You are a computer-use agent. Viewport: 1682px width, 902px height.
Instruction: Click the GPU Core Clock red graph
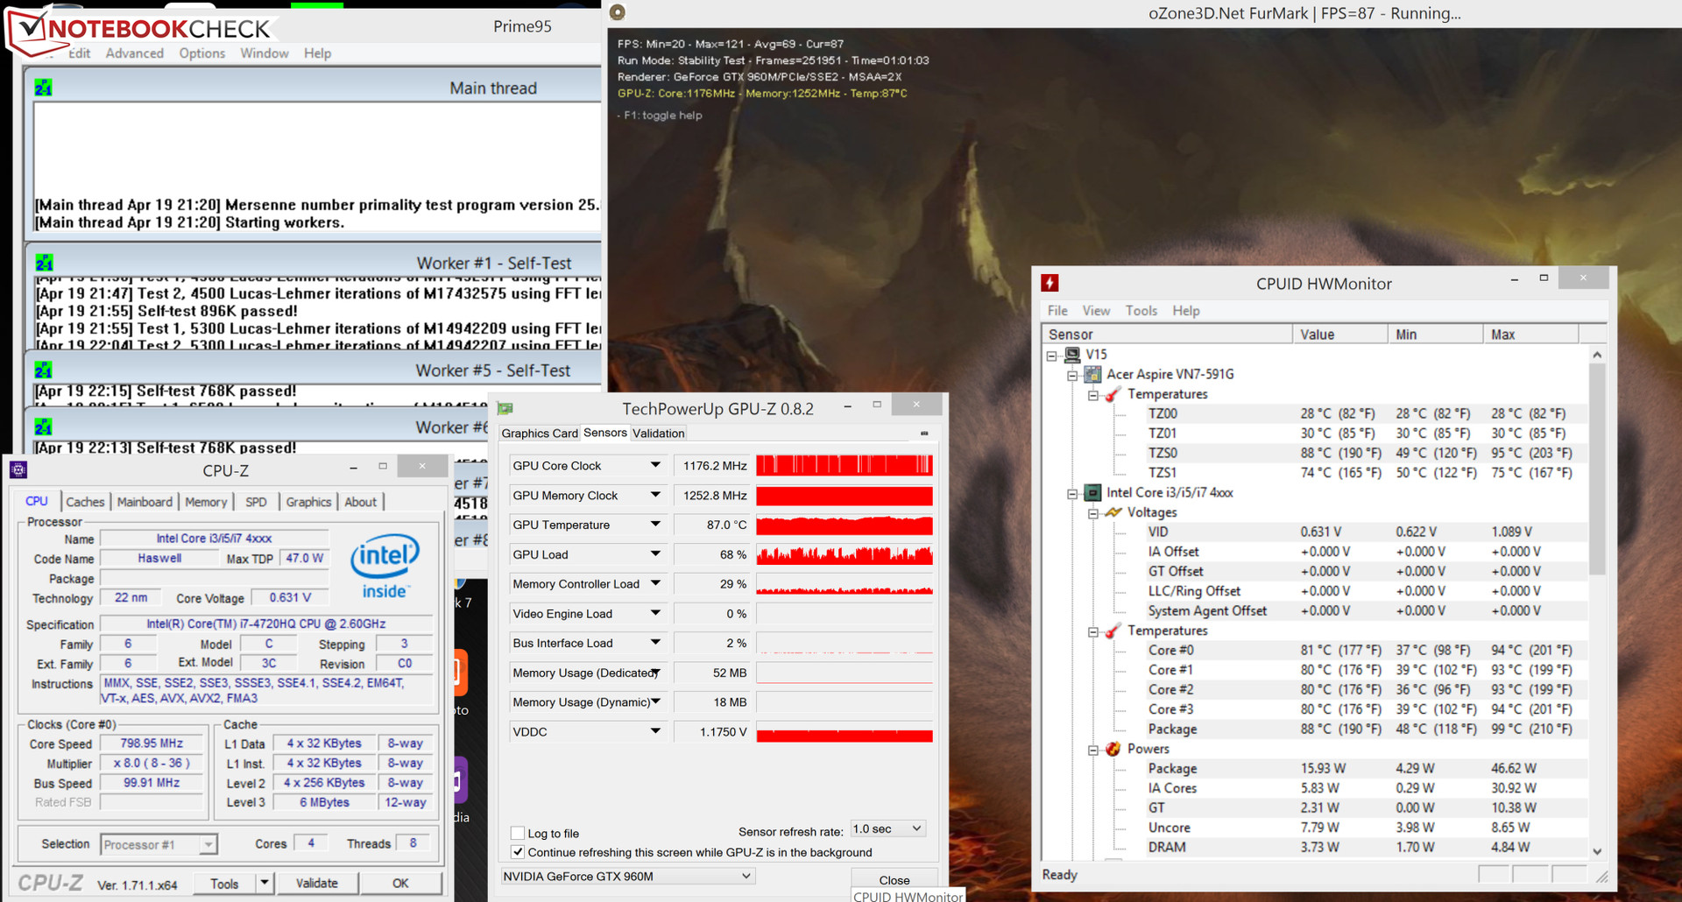pos(845,466)
